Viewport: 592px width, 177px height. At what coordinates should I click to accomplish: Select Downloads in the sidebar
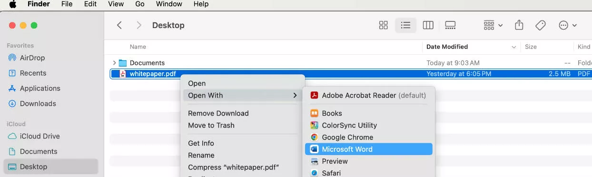coord(51,104)
